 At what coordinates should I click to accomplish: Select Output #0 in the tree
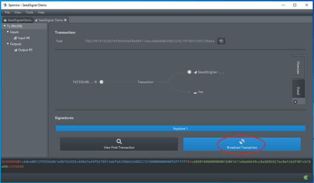(25, 50)
